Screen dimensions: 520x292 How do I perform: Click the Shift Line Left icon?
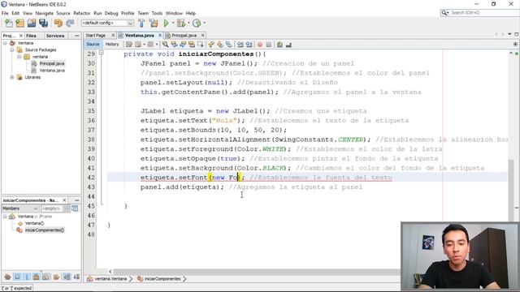click(240, 45)
